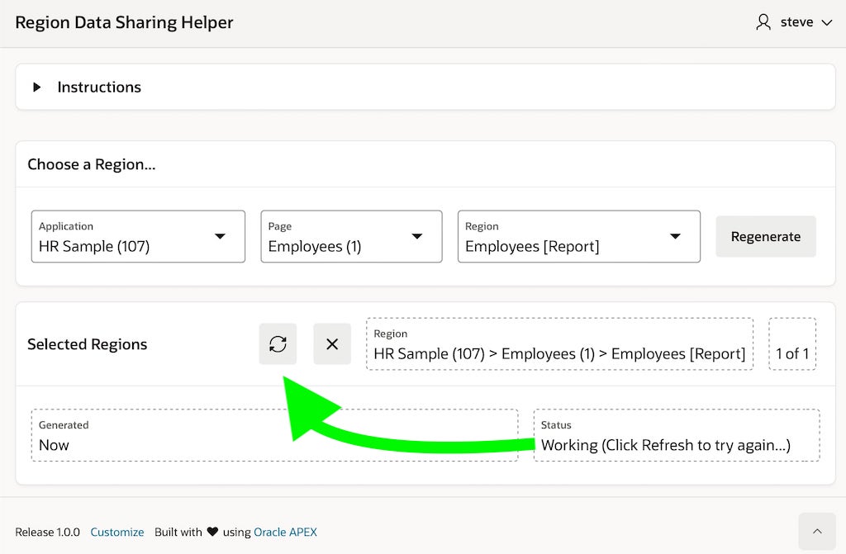Open the Application dropdown showing HR Sample (107)
The width and height of the screenshot is (846, 554).
coord(138,237)
